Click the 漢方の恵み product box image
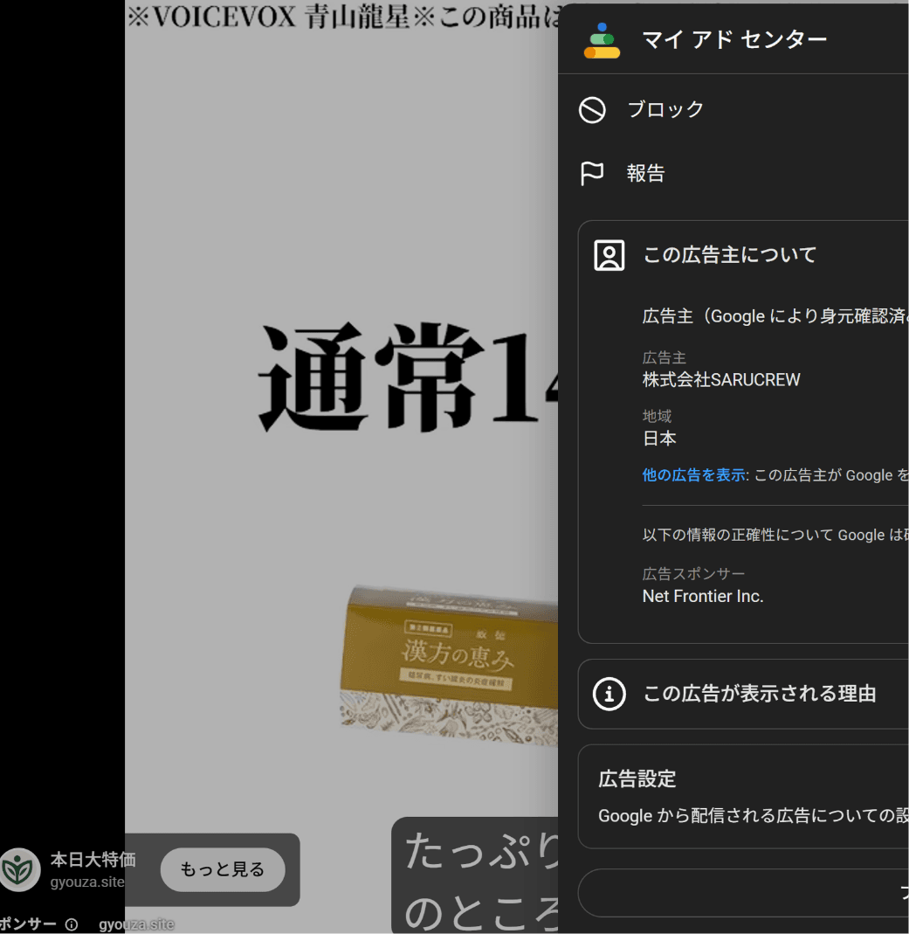Image resolution: width=909 pixels, height=934 pixels. pos(450,666)
